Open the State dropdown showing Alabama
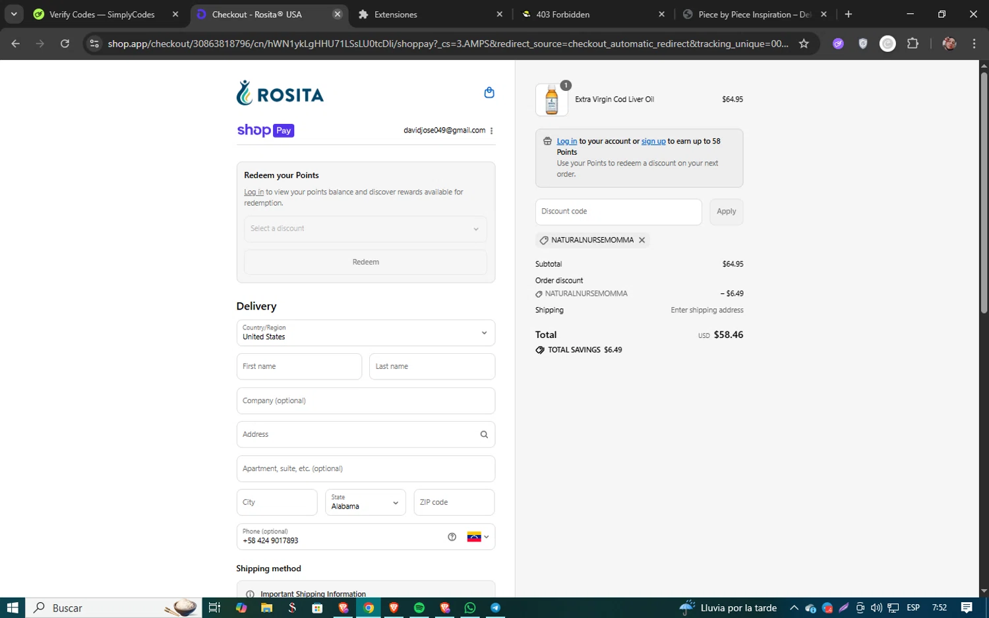Screen dimensions: 989x618 (x=365, y=502)
